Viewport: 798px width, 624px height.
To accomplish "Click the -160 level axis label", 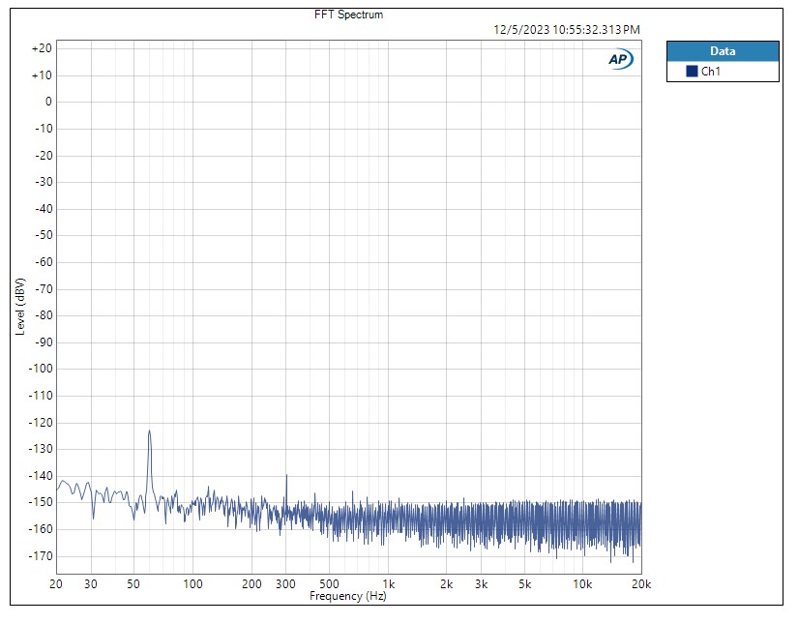I will (41, 529).
